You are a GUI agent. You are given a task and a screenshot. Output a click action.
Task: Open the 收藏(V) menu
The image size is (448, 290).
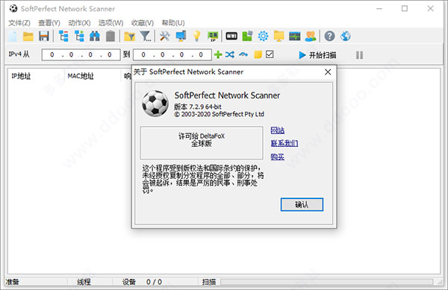tap(143, 23)
